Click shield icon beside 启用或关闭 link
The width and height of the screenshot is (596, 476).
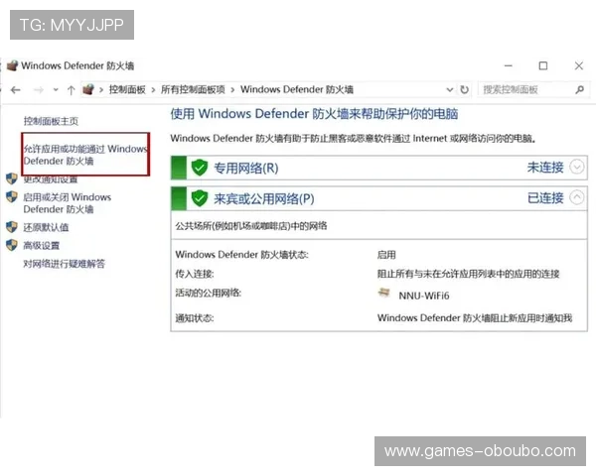[12, 197]
